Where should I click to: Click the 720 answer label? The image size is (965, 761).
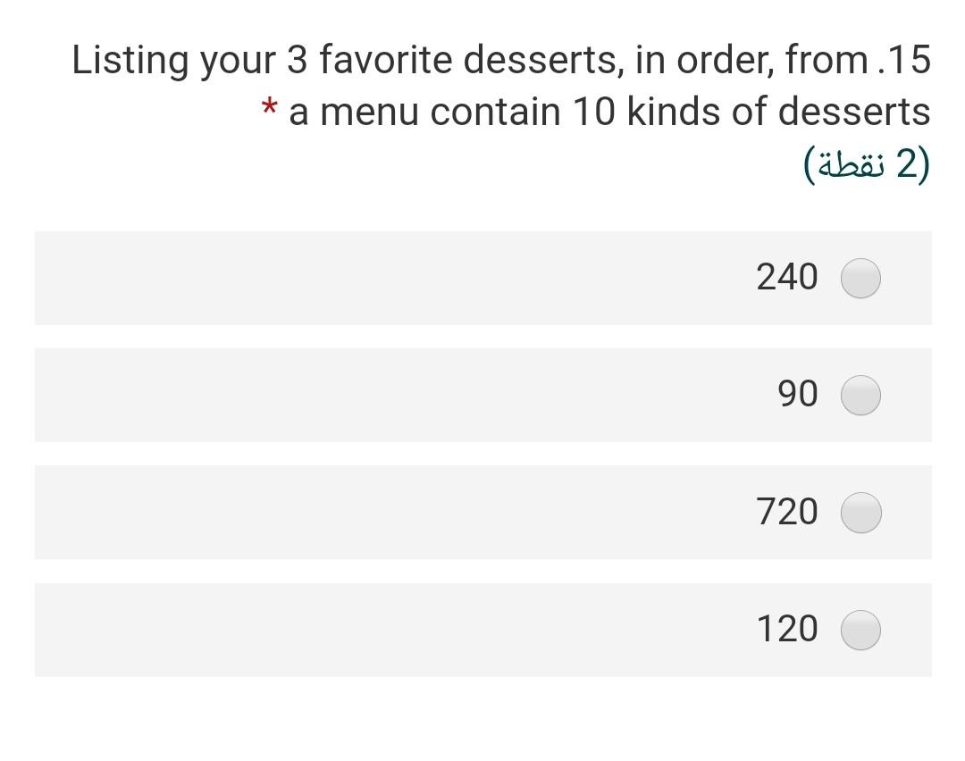click(787, 511)
